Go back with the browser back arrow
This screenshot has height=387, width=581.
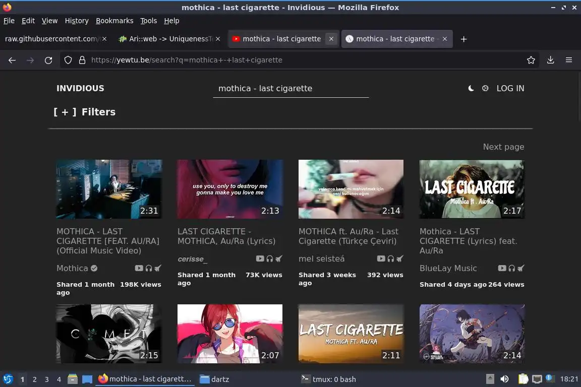pos(12,60)
